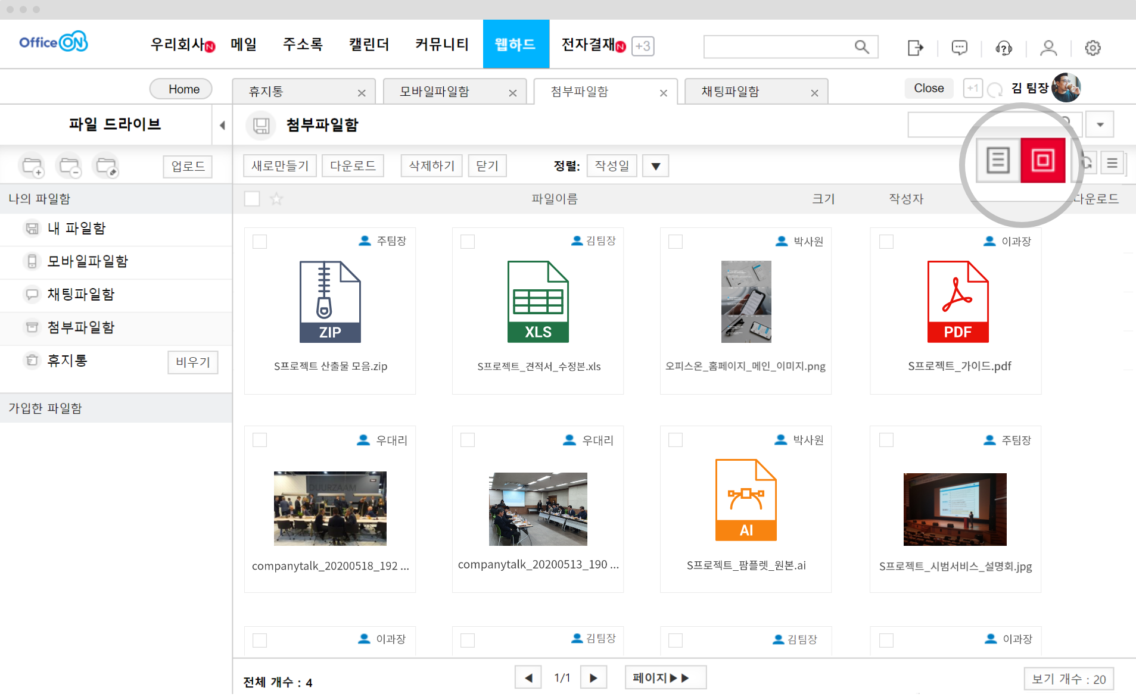Open the 오피스온 홈페이지 image thumbnail
This screenshot has height=700, width=1136.
click(746, 302)
